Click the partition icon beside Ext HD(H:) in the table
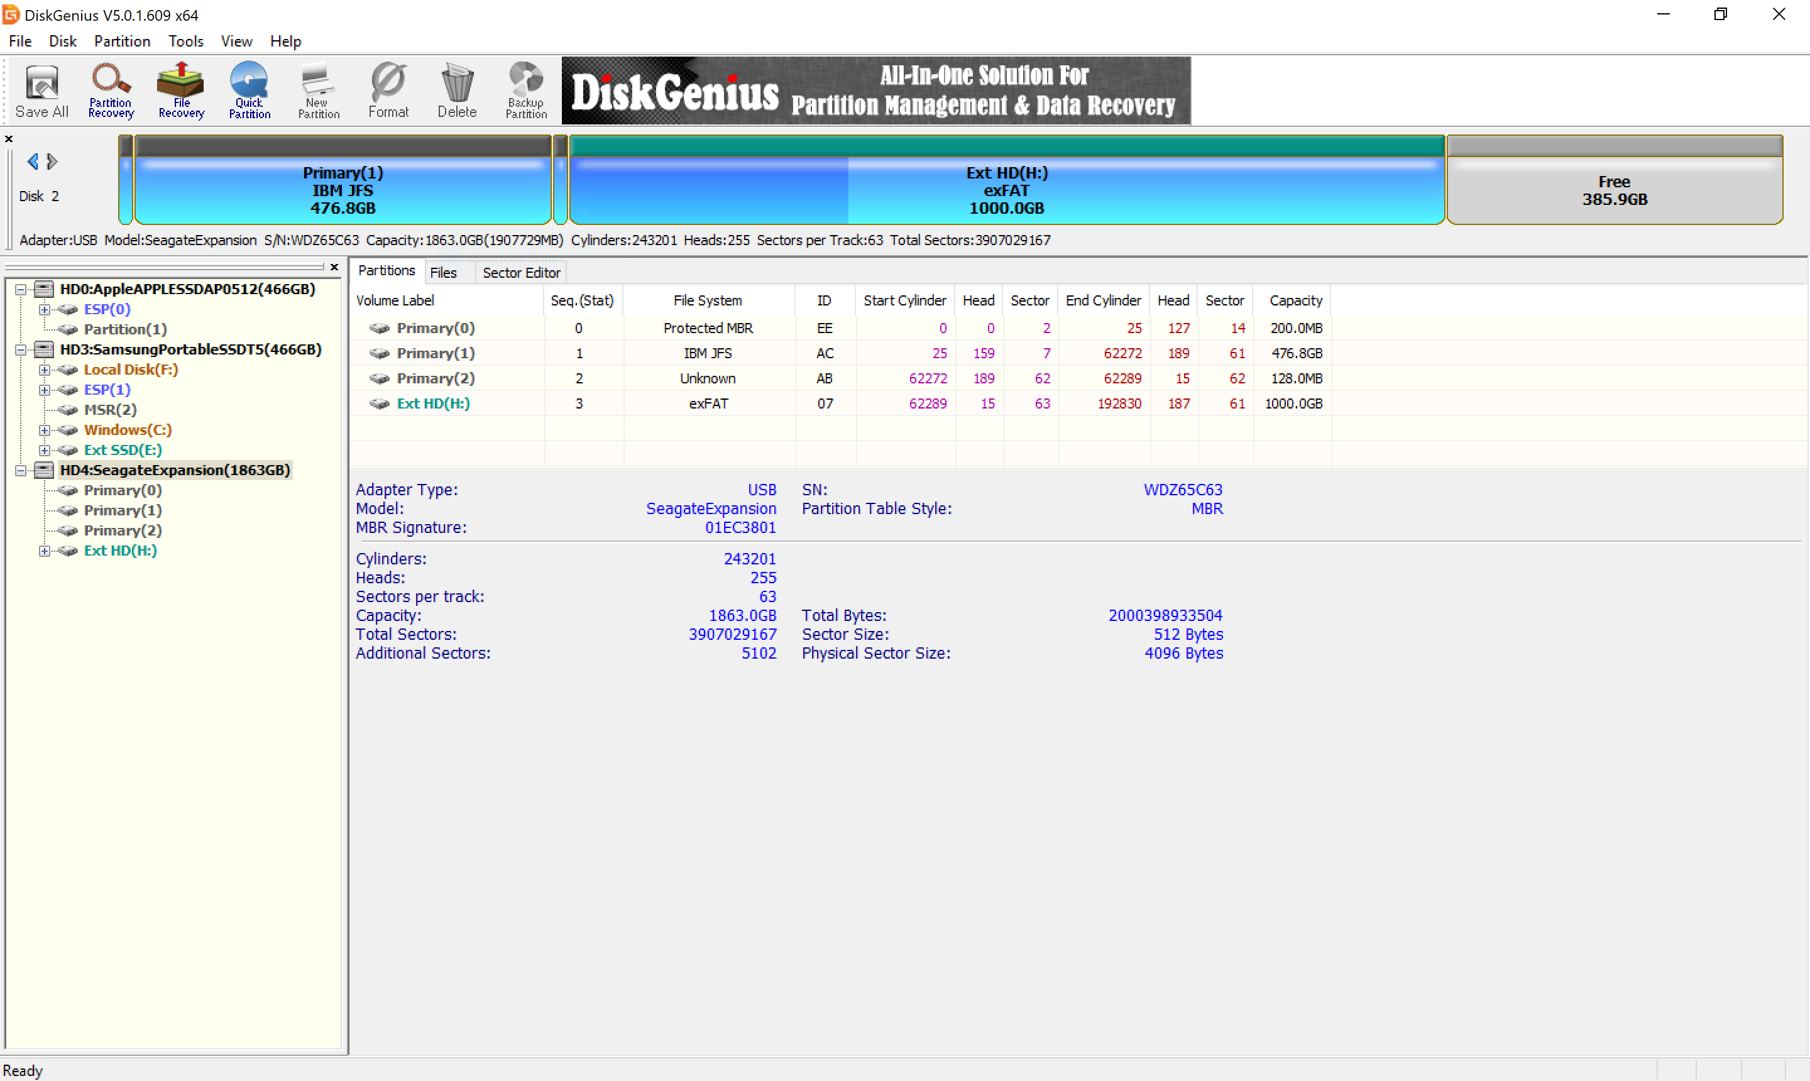The image size is (1810, 1081). tap(380, 403)
